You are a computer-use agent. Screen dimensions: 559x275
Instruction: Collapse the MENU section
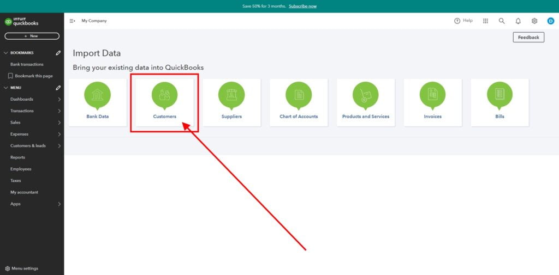click(5, 88)
